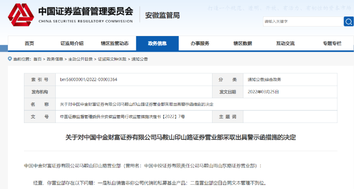
Task: Click CHINA SECURITIES REGULATORY COMMISSION subtitle
Action: click(86, 21)
